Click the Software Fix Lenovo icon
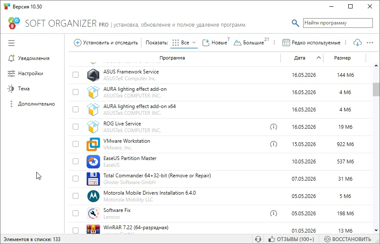380x244 pixels. point(93,213)
